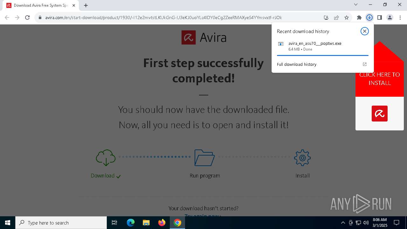Click the Chrome taskbar icon

177,223
